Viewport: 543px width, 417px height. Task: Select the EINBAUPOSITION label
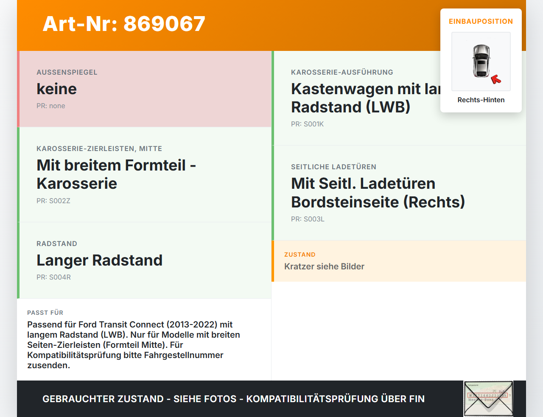(481, 21)
